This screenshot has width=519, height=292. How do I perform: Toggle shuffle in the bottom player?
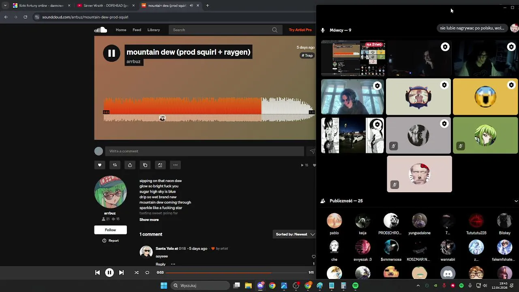(x=137, y=273)
